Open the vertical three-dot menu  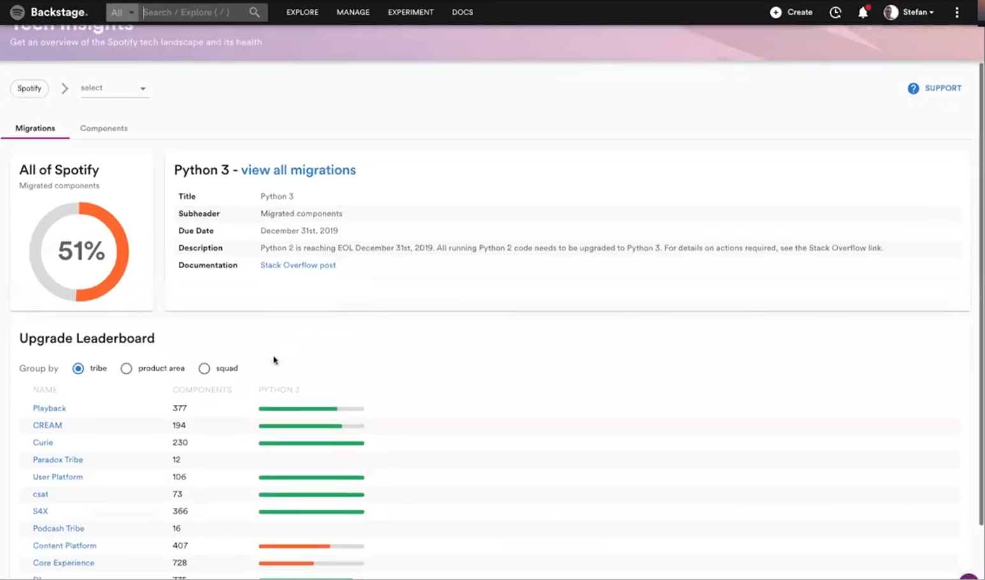coord(957,12)
